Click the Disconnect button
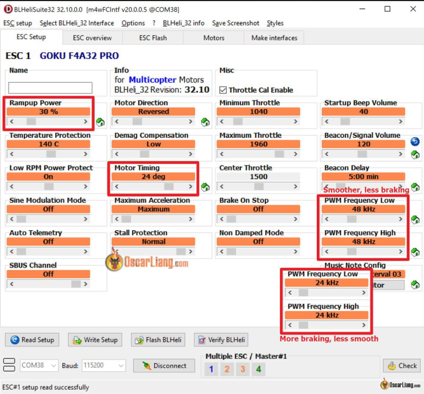 (x=164, y=366)
